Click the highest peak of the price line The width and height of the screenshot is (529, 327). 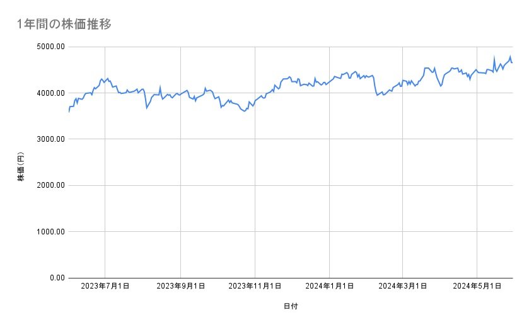(509, 57)
